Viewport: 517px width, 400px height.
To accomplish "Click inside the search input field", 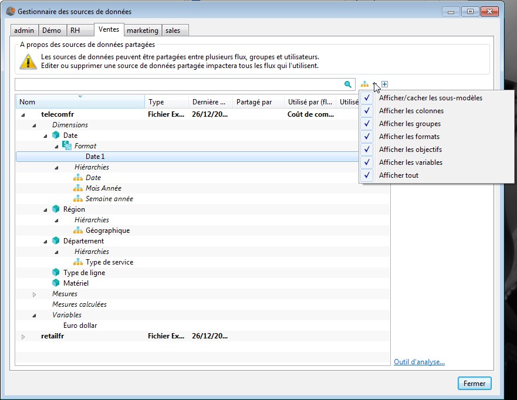I will [x=176, y=84].
